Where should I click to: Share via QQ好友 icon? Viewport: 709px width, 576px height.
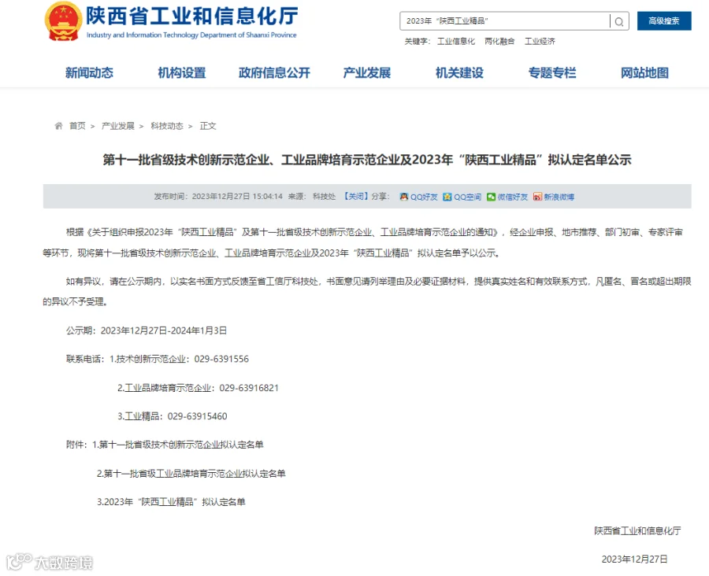pyautogui.click(x=404, y=197)
